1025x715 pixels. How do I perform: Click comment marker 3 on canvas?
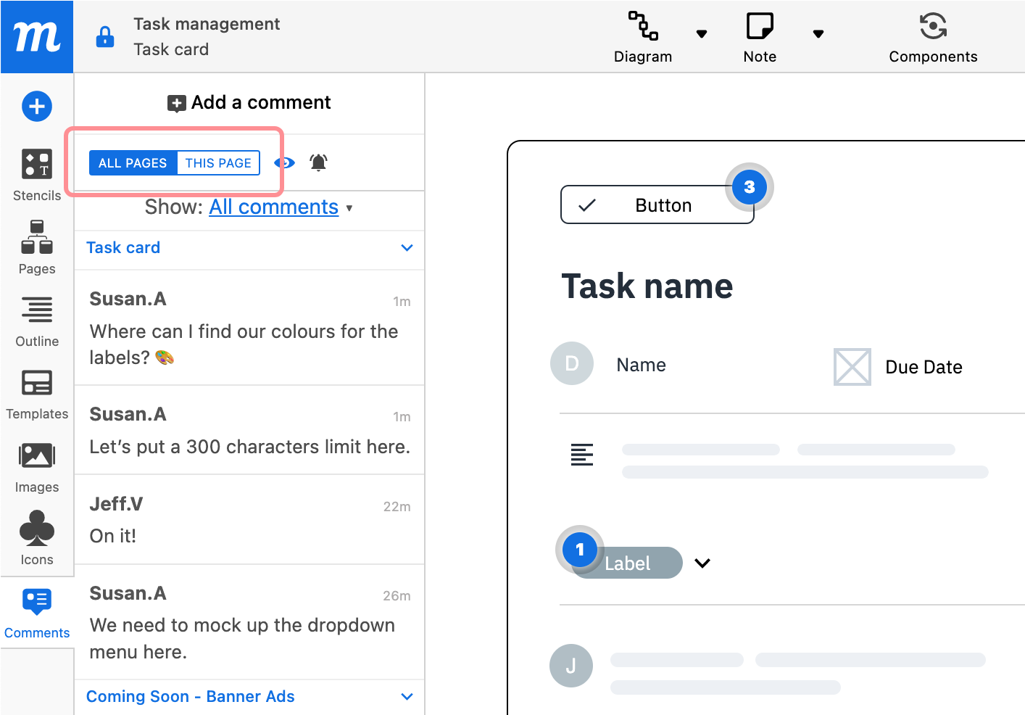pyautogui.click(x=749, y=187)
